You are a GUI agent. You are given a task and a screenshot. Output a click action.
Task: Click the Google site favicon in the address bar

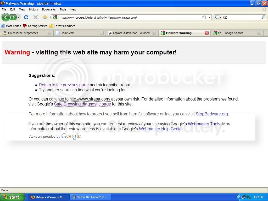pos(55,17)
